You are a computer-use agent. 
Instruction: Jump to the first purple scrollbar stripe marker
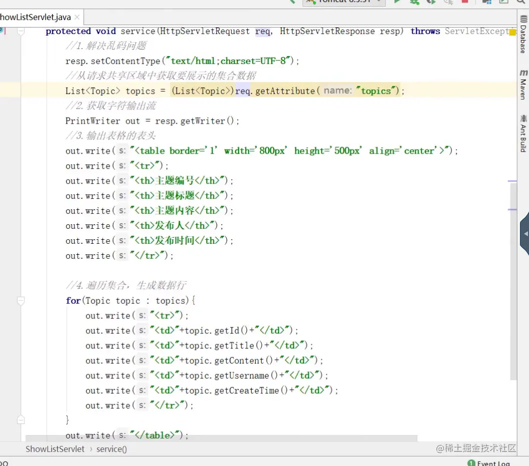(x=512, y=181)
